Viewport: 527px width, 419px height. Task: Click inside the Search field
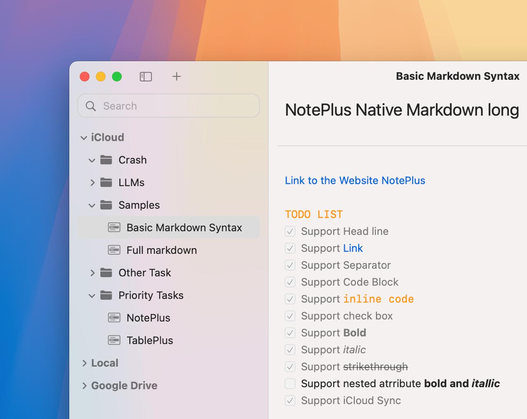(x=168, y=106)
